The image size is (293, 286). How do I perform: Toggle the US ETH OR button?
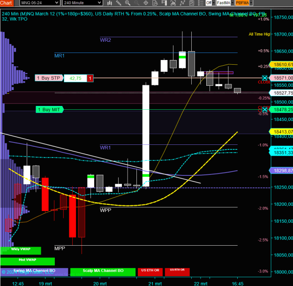coord(150,272)
